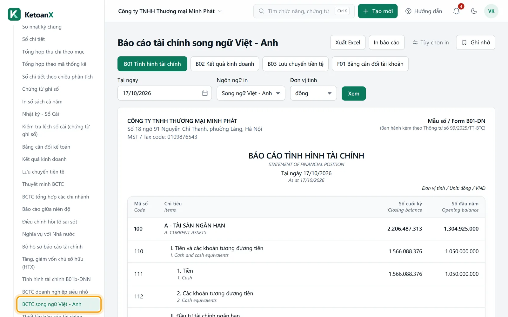Switch to B01 Tình hình tài chính tab
The image size is (508, 317).
(x=152, y=64)
